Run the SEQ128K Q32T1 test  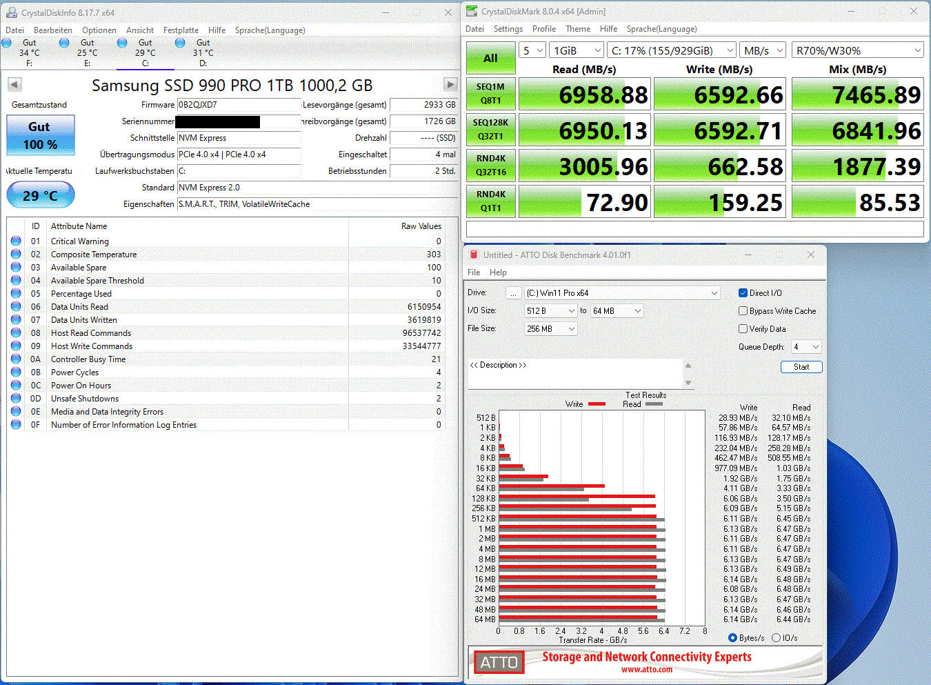point(490,130)
